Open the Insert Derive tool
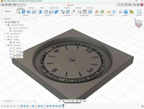Image resolution: width=144 pixels, height=109 pixels. coord(121,12)
